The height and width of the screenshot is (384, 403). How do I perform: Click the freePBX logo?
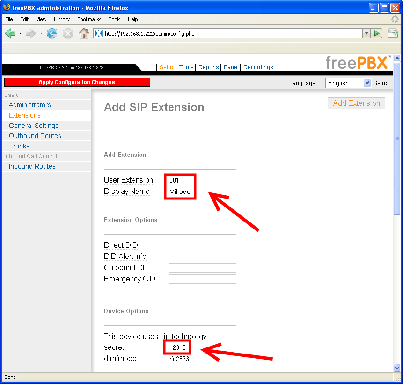[x=358, y=62]
